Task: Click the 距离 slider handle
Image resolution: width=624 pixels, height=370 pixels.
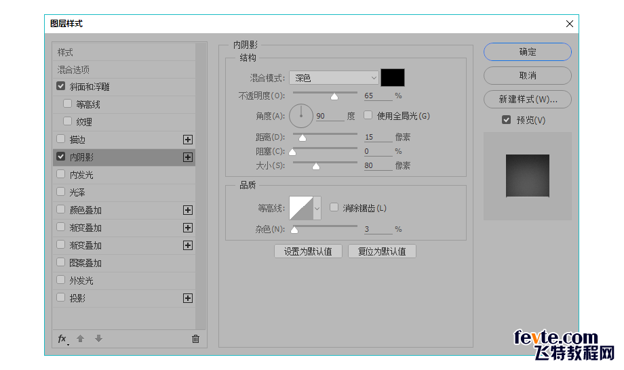Action: pos(303,138)
